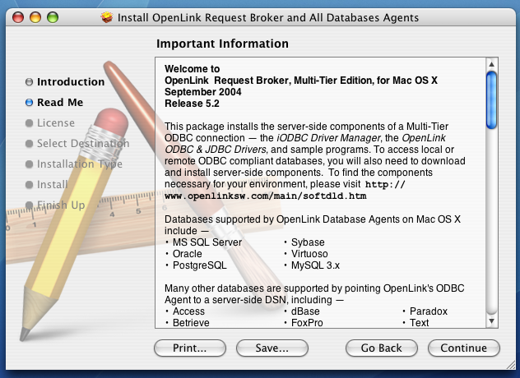The width and height of the screenshot is (520, 378).
Task: Click the 'Oracle' list entry
Action: (188, 254)
